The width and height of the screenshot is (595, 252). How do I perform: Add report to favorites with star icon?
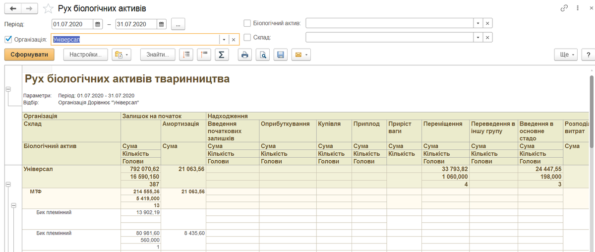[x=48, y=8]
